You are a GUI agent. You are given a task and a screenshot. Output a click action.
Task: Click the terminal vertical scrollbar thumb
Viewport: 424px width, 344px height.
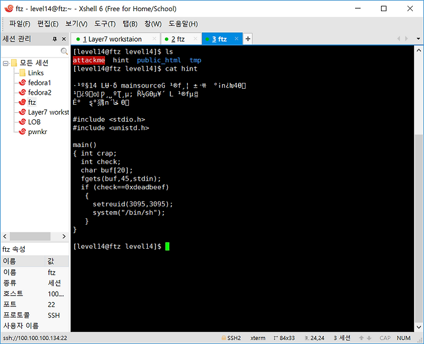[x=418, y=228]
